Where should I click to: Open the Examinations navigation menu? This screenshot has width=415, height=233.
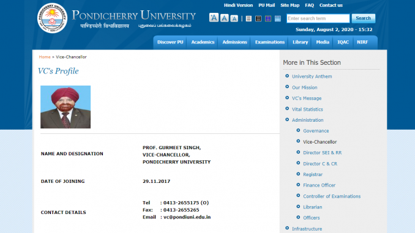click(270, 42)
